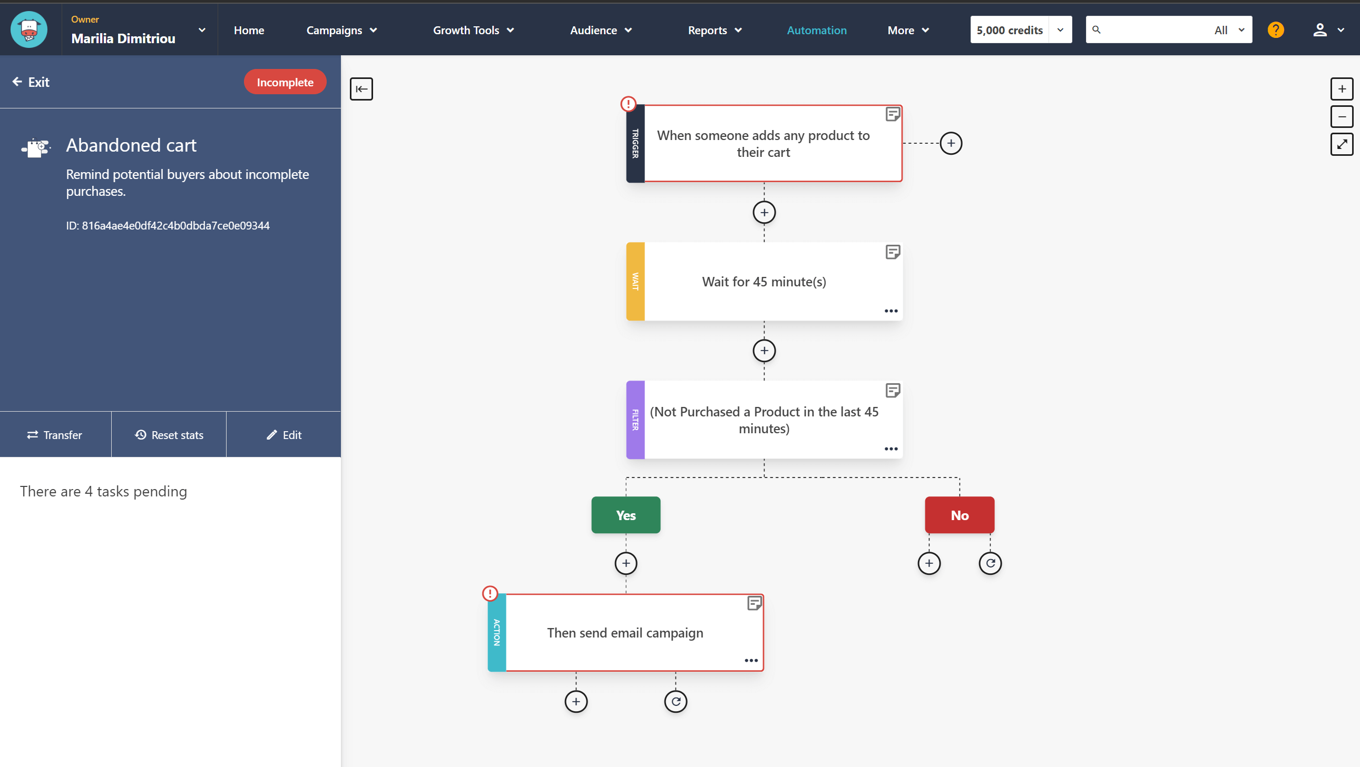Open the user profile menu icon

[x=1319, y=30]
